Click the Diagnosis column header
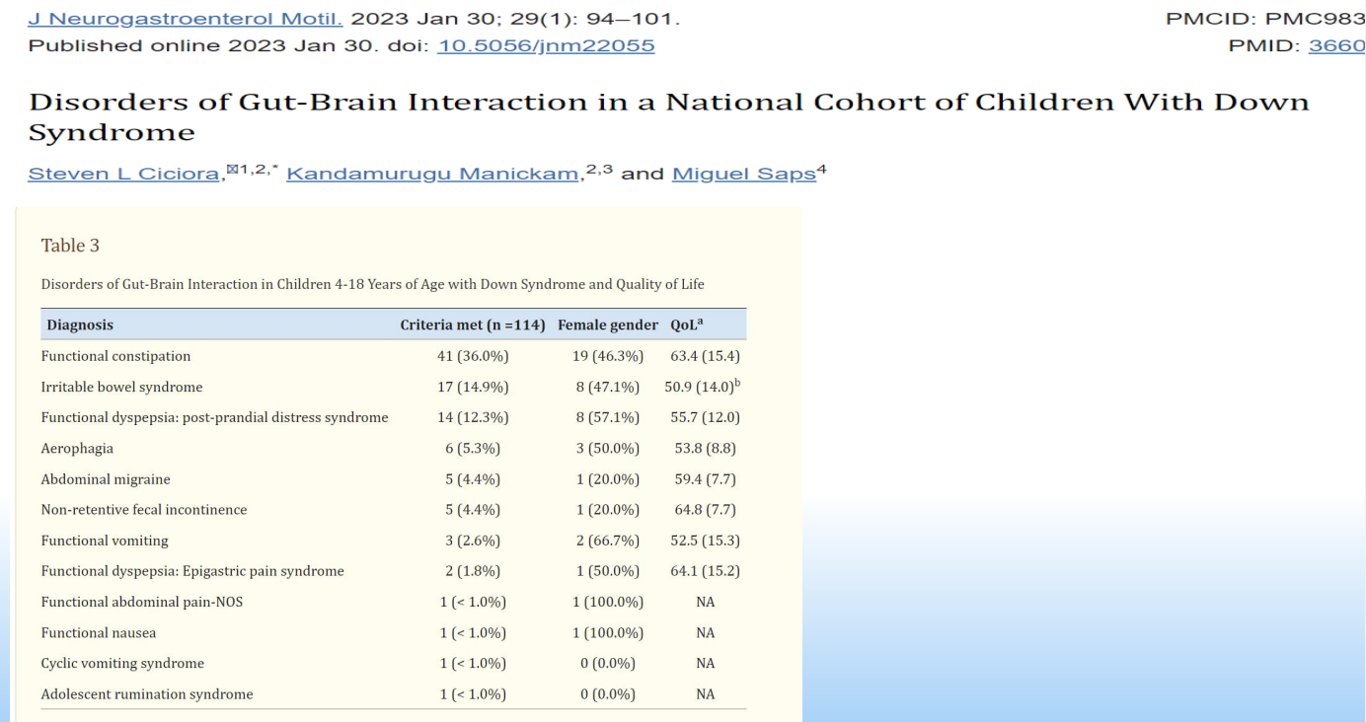 click(x=80, y=325)
